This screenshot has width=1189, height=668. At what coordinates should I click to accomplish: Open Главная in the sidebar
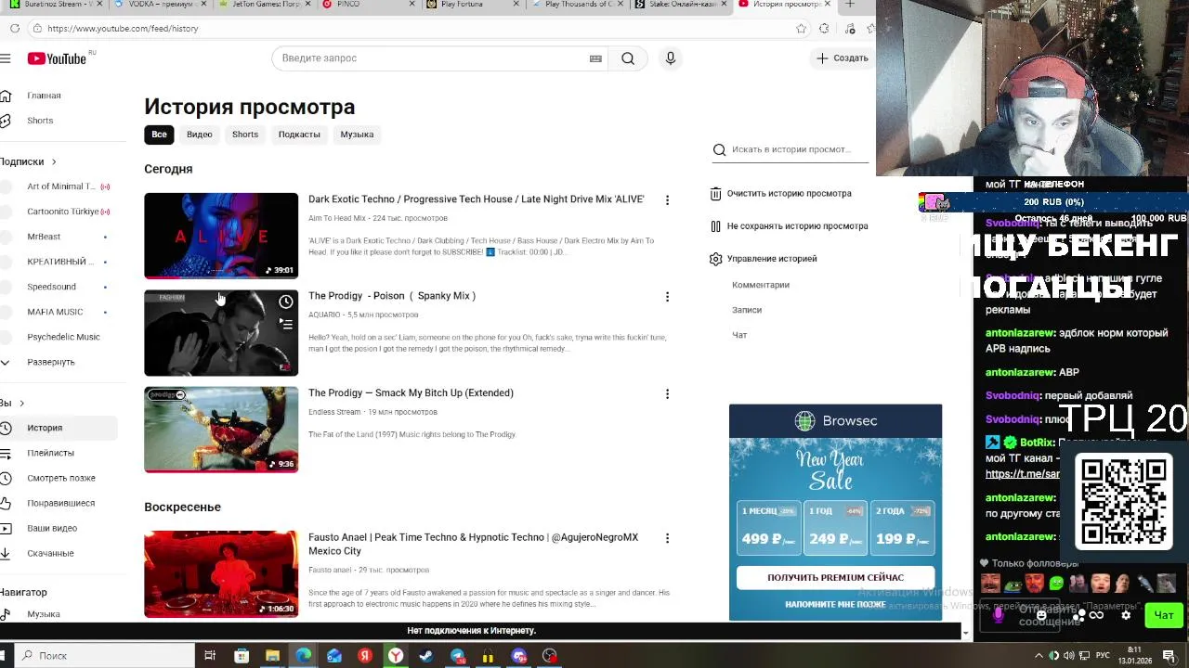click(x=44, y=96)
